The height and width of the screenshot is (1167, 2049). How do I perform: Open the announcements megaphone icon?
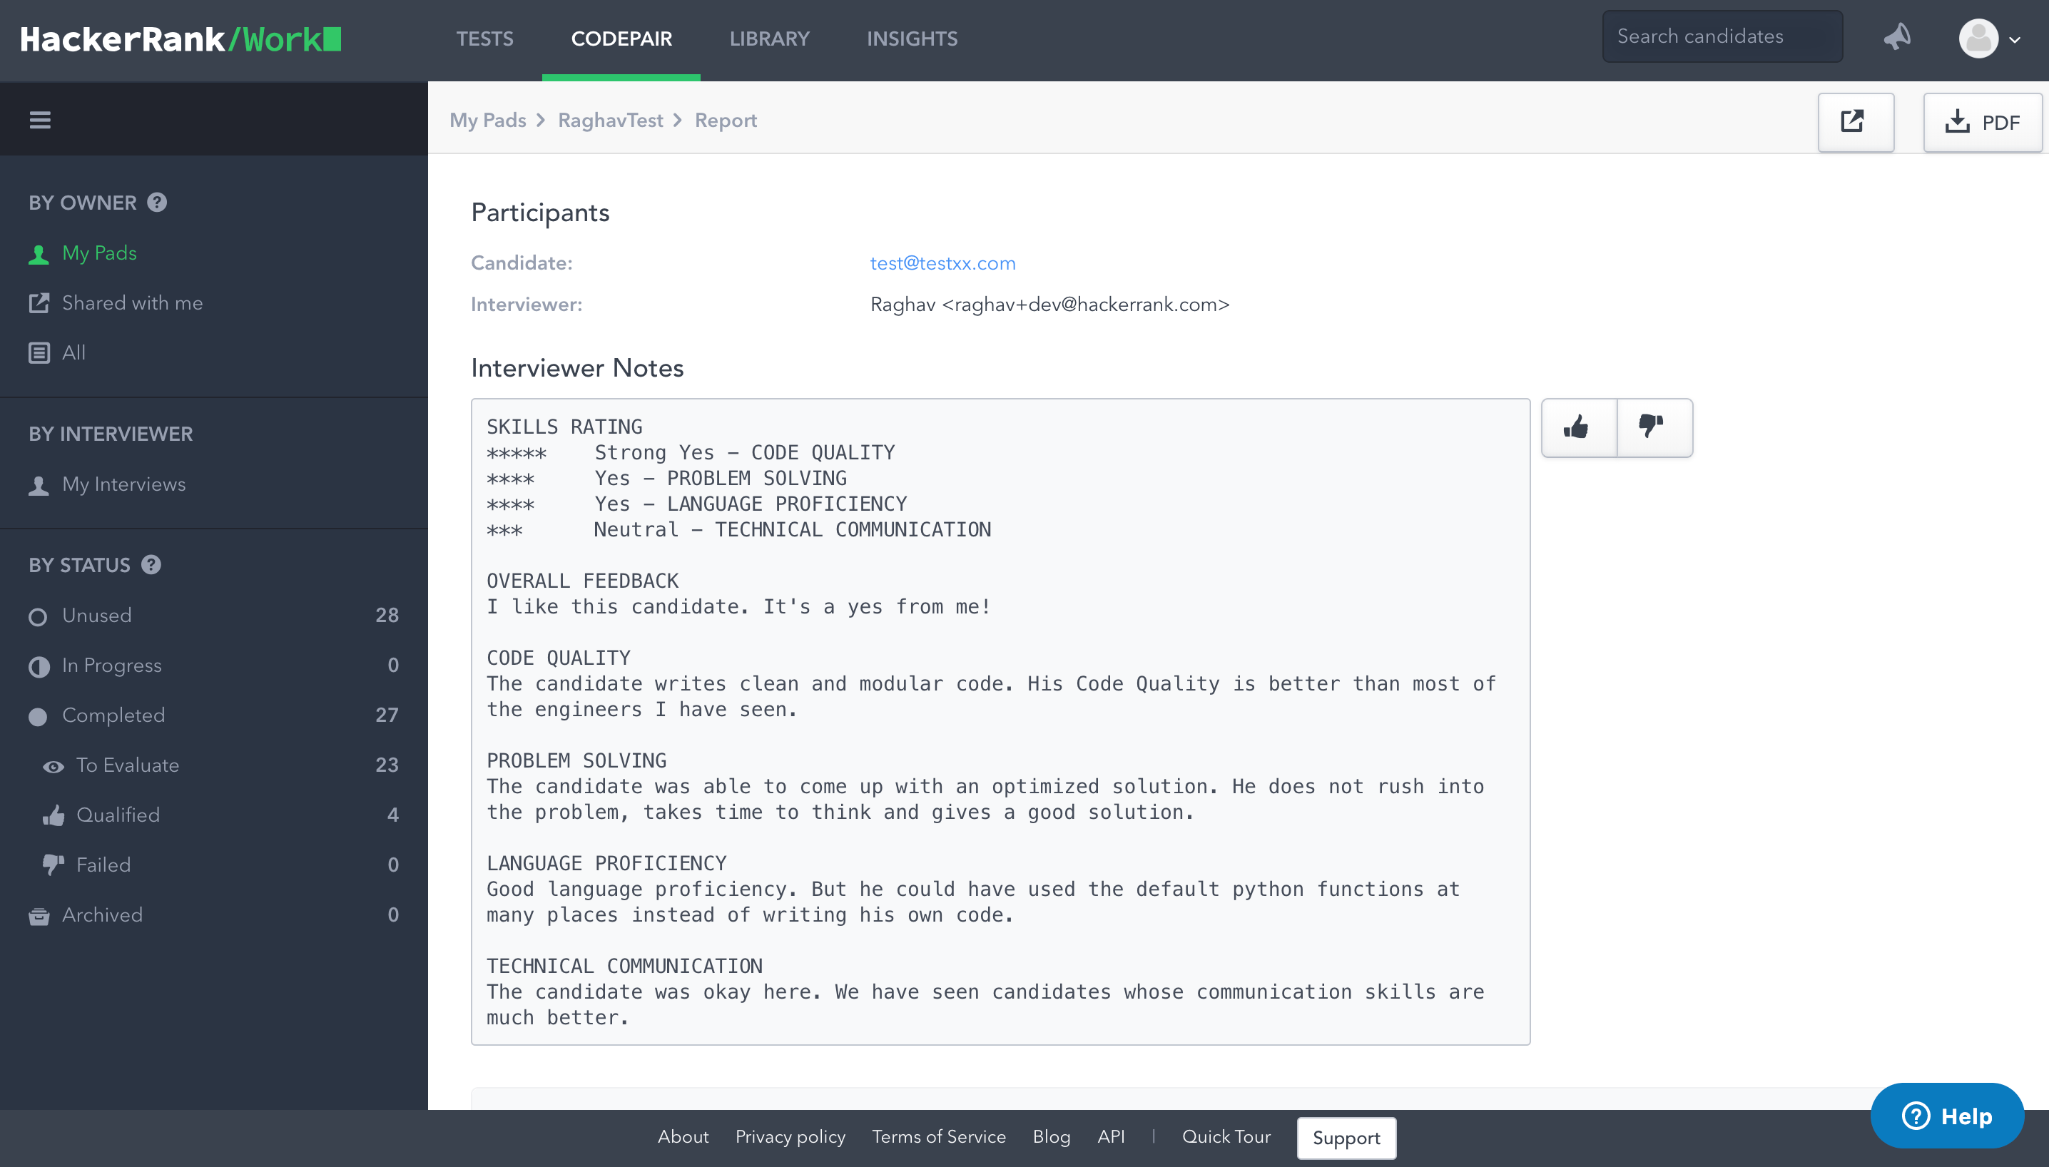tap(1897, 37)
